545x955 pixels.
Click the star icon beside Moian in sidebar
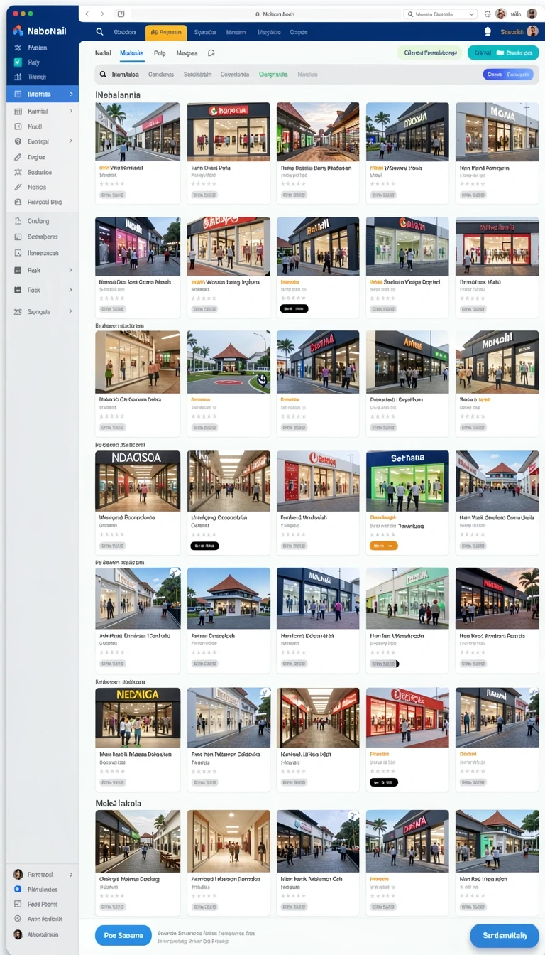(x=18, y=48)
